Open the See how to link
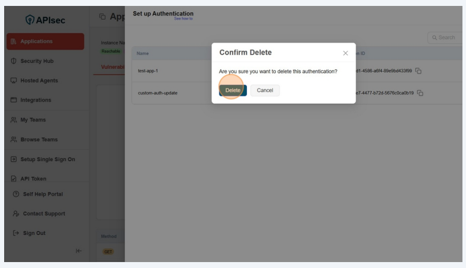This screenshot has width=466, height=268. [183, 19]
